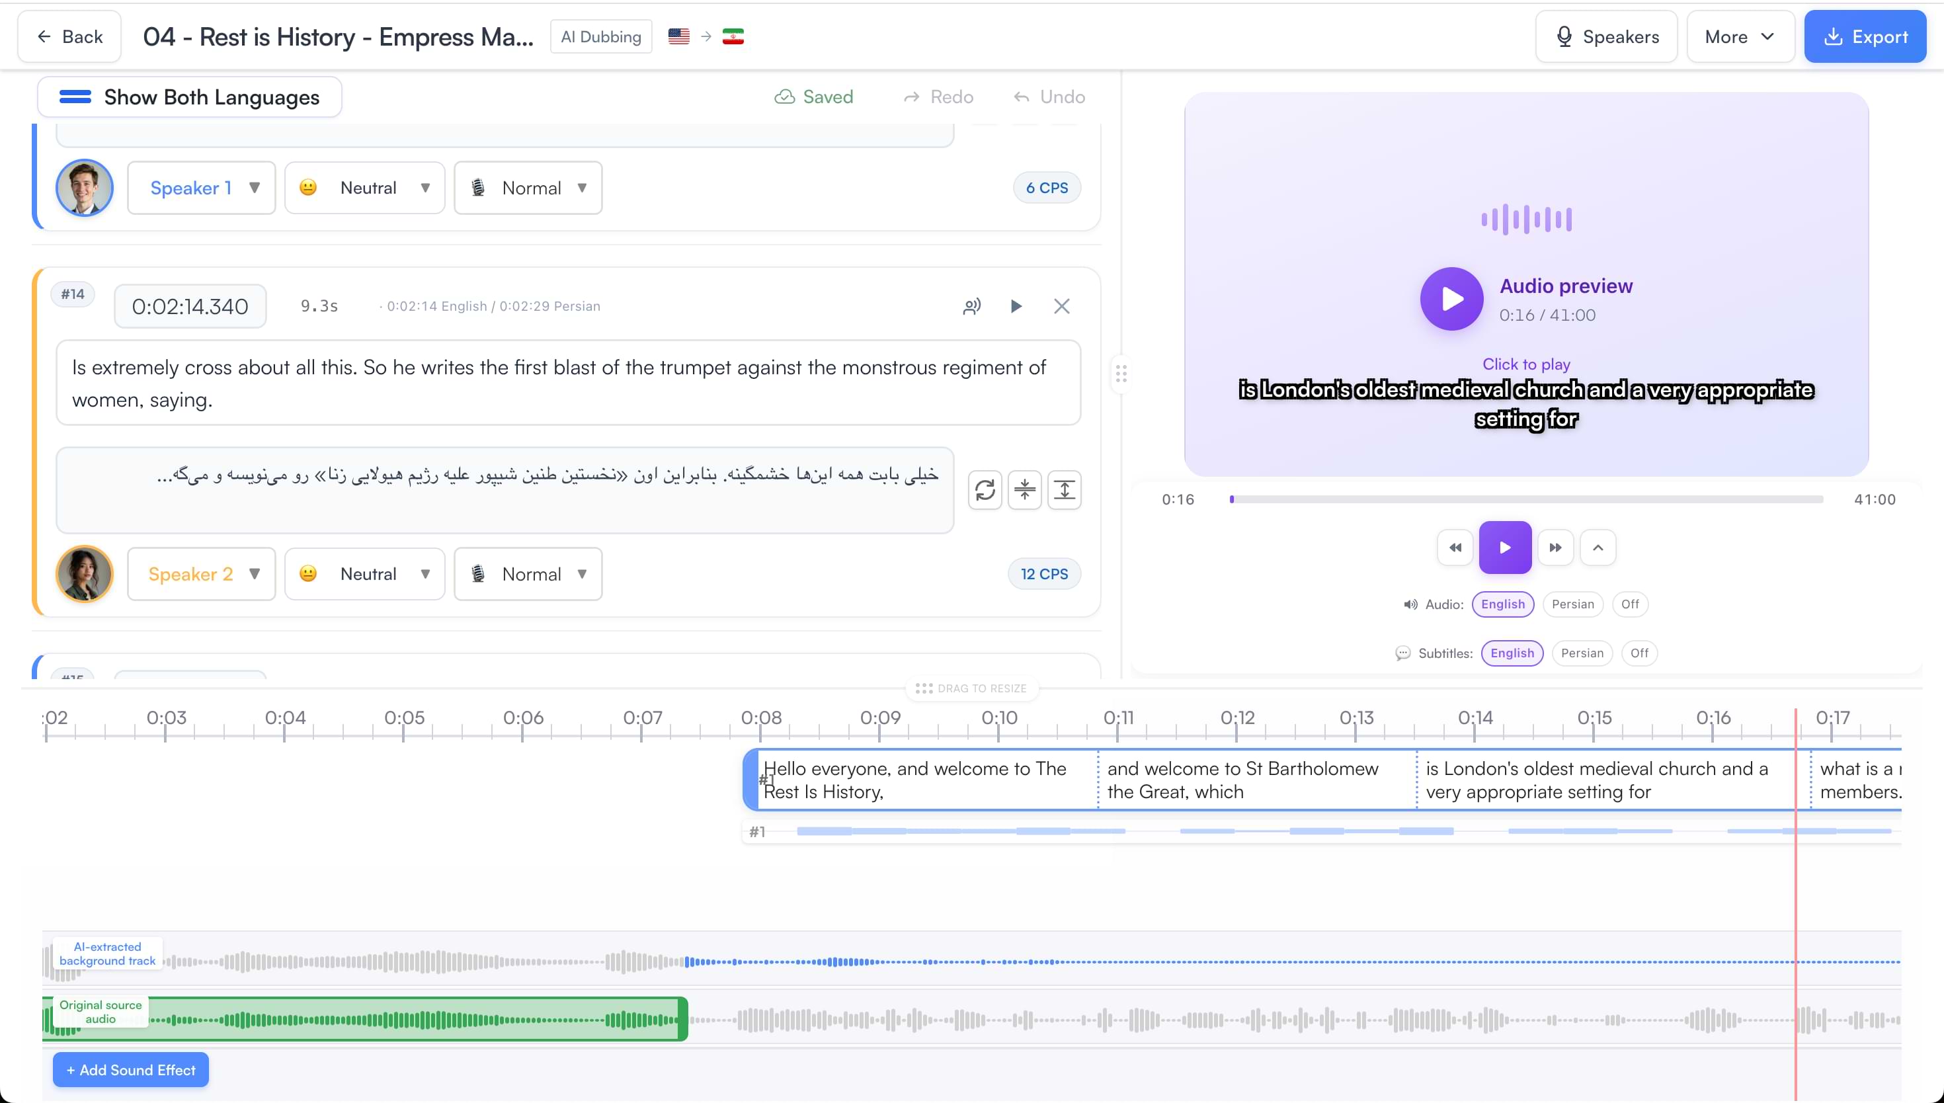The width and height of the screenshot is (1944, 1103).
Task: Click the Redo button
Action: pyautogui.click(x=938, y=96)
